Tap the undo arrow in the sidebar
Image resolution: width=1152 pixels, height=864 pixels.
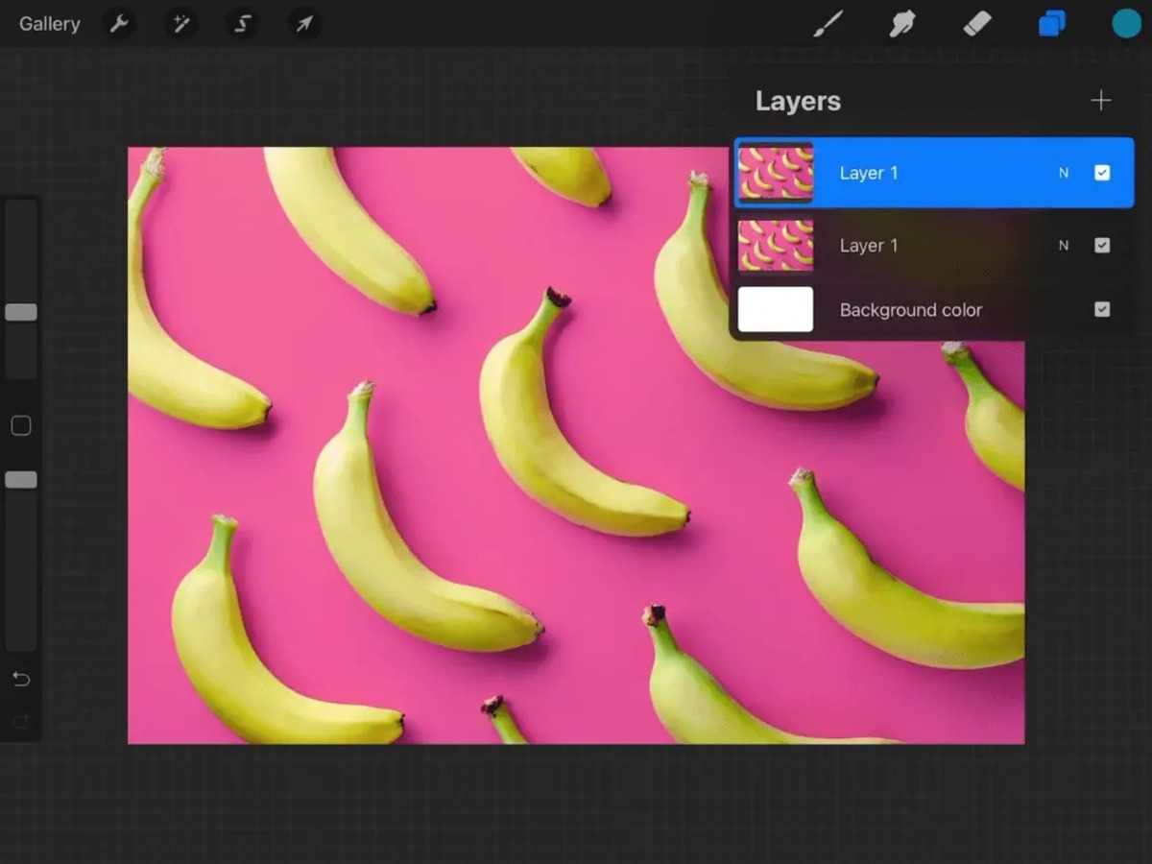[21, 679]
